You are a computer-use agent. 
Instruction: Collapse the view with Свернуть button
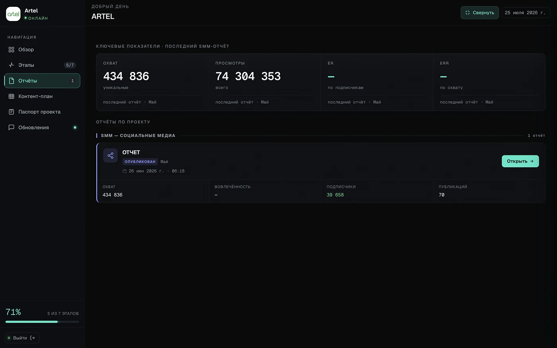[479, 13]
